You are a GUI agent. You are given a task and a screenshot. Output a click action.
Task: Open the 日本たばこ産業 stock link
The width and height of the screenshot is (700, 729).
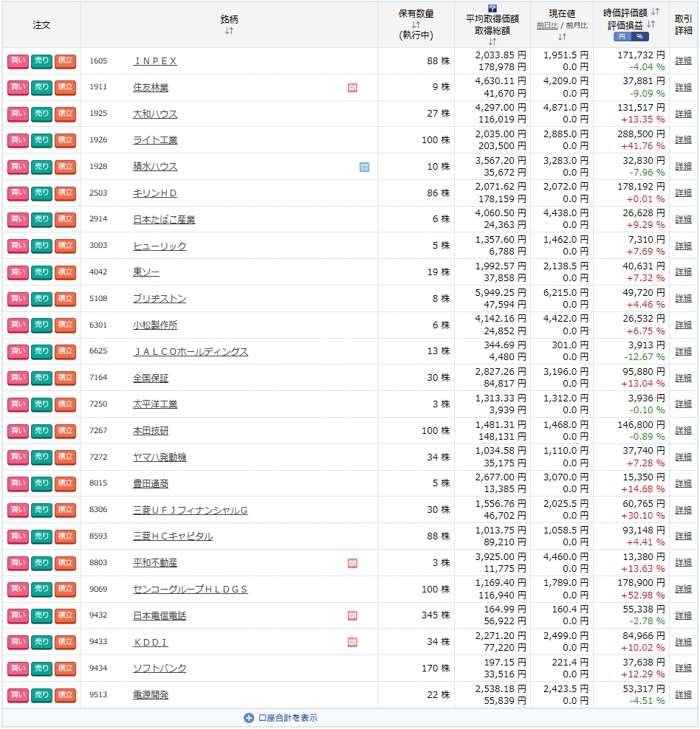point(164,220)
